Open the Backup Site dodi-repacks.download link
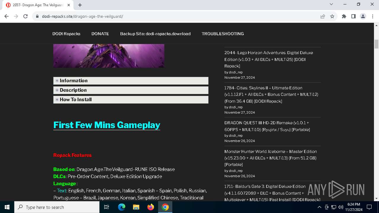Viewport: 379px width, 213px height. 155,34
